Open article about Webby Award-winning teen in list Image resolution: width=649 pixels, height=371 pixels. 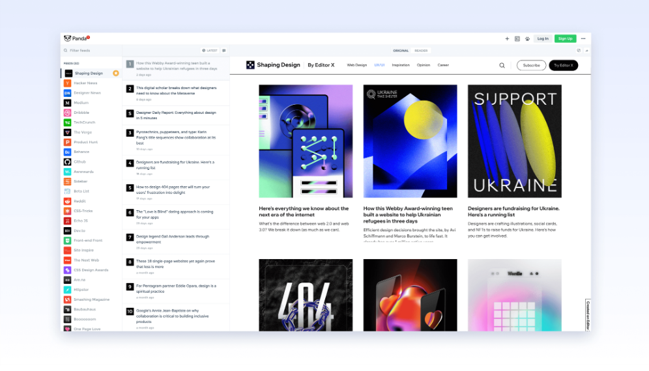pyautogui.click(x=177, y=68)
